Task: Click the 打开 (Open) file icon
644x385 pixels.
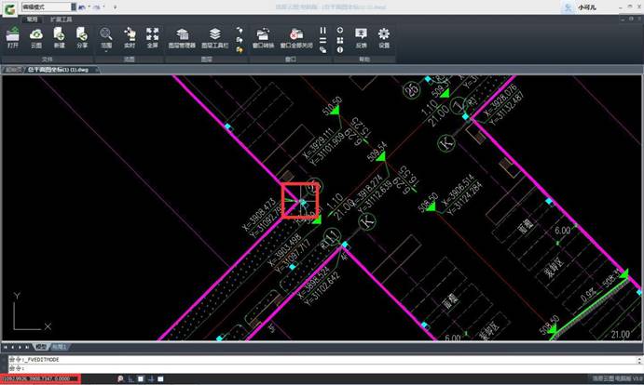Action: [13, 37]
